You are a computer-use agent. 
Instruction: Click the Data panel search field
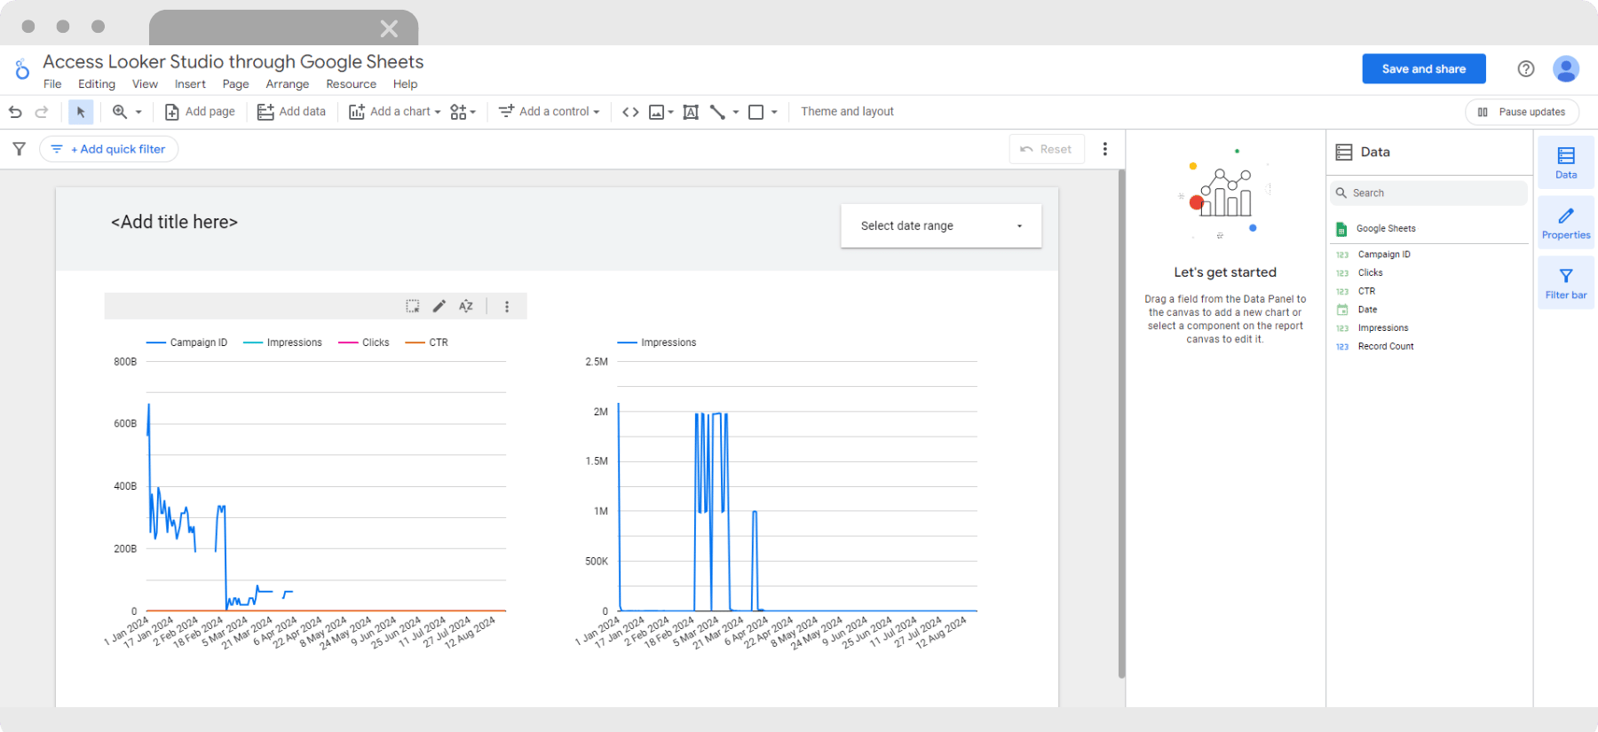(x=1430, y=193)
